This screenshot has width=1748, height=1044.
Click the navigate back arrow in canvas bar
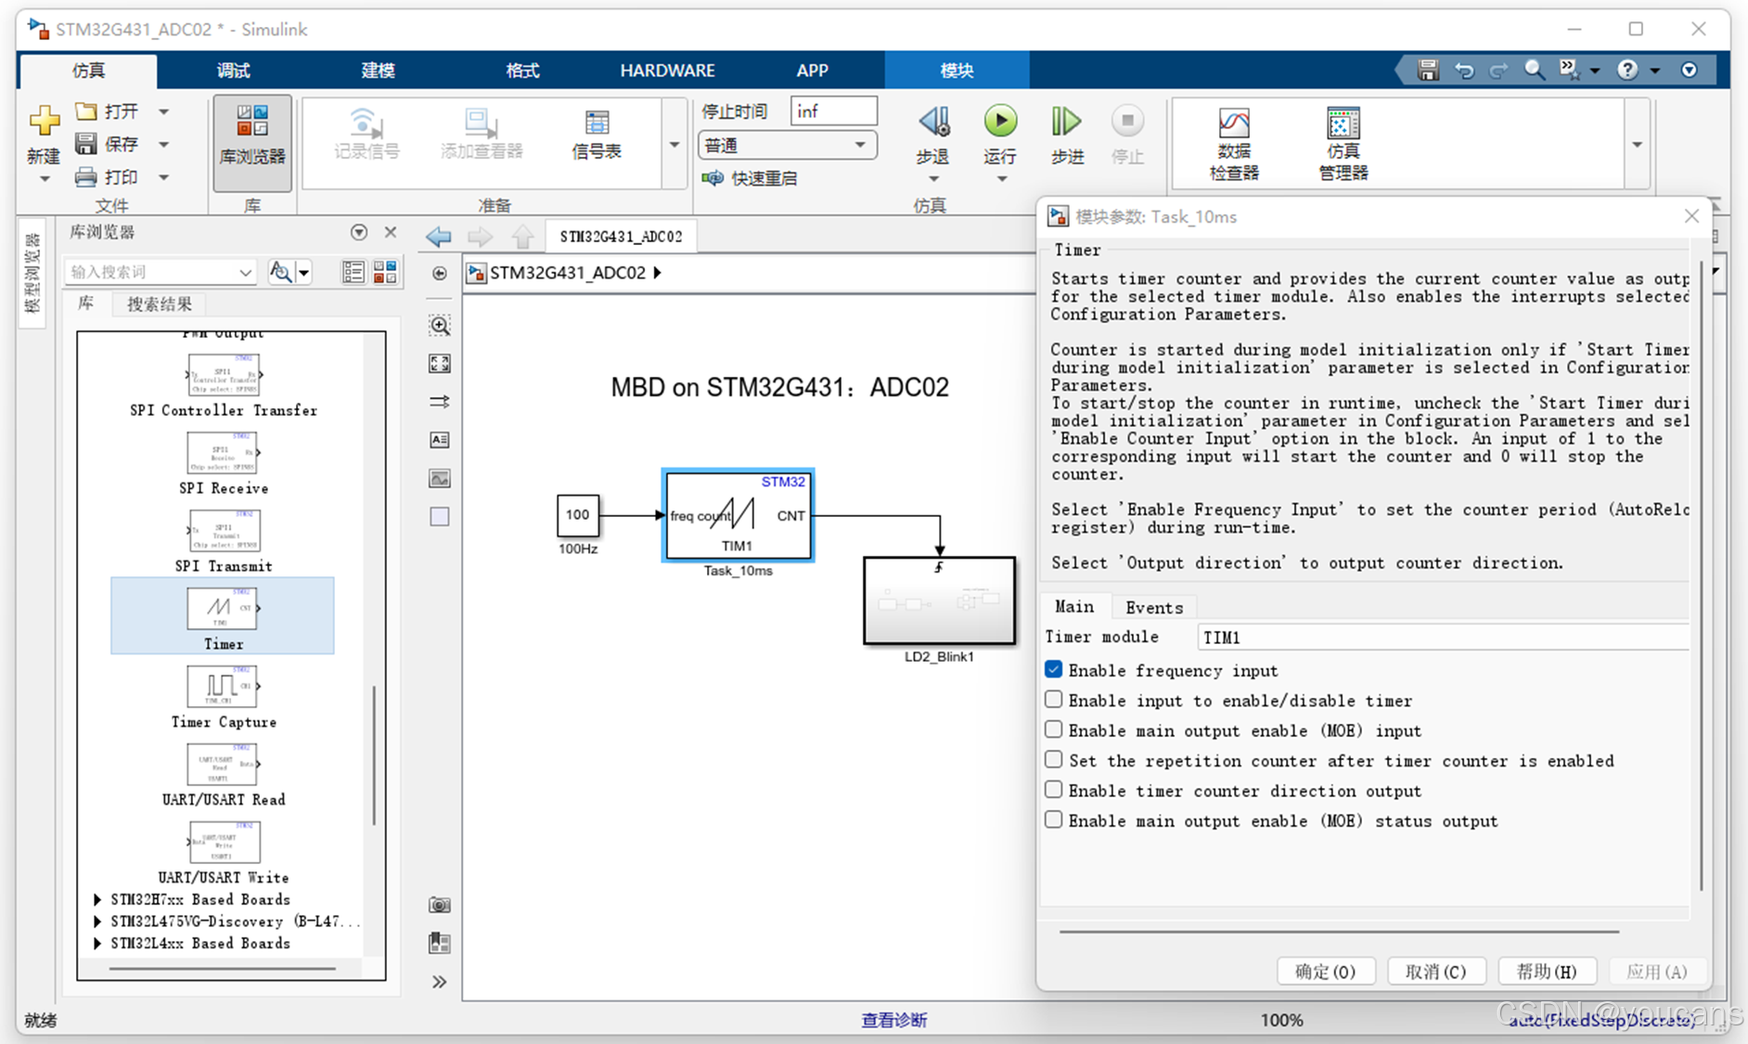pyautogui.click(x=439, y=237)
